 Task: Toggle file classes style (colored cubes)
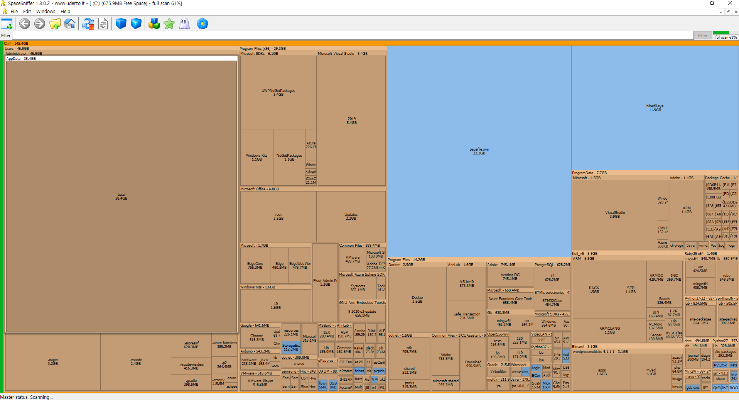click(x=154, y=24)
